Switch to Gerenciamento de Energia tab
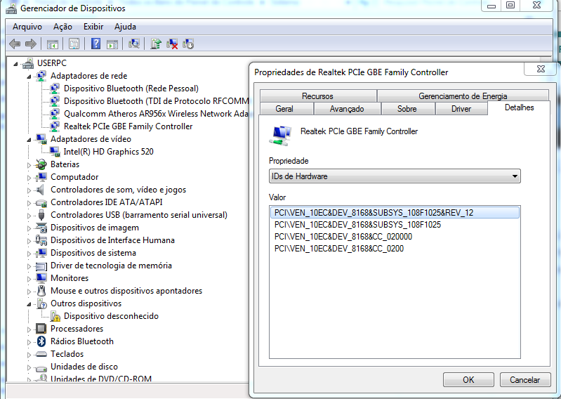The height and width of the screenshot is (399, 561). tap(463, 96)
